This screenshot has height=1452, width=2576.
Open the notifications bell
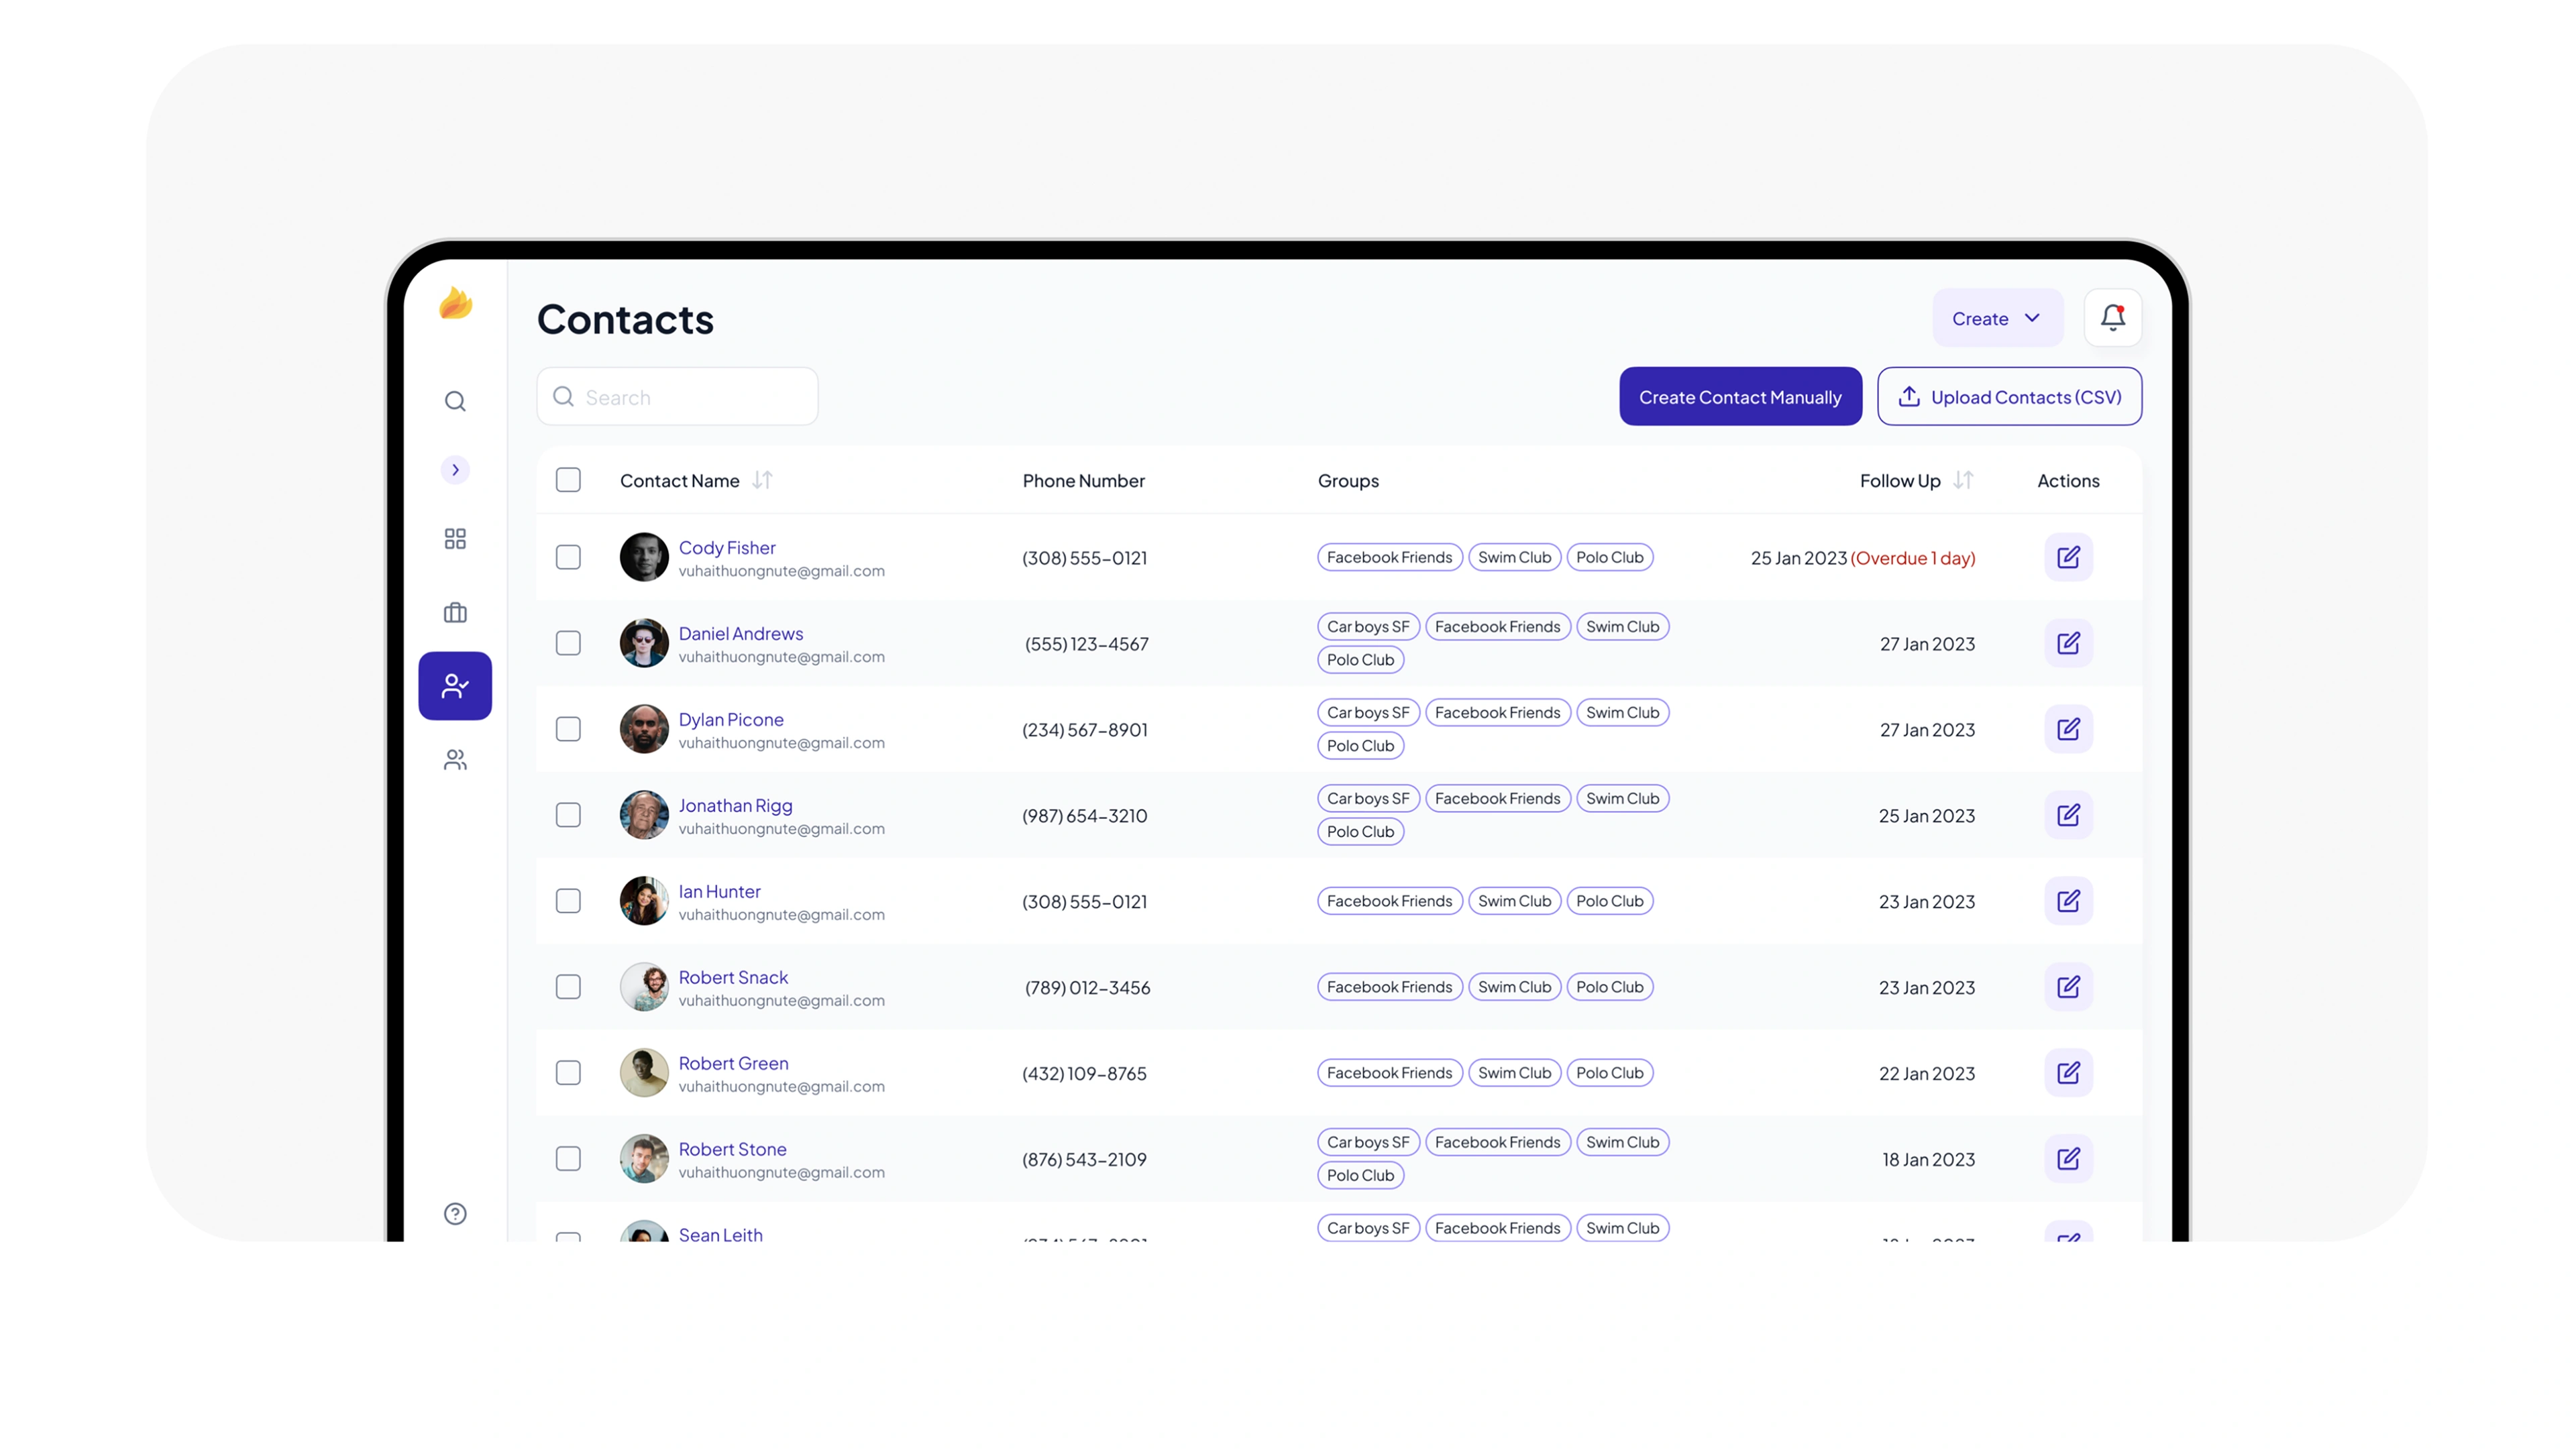click(x=2112, y=318)
